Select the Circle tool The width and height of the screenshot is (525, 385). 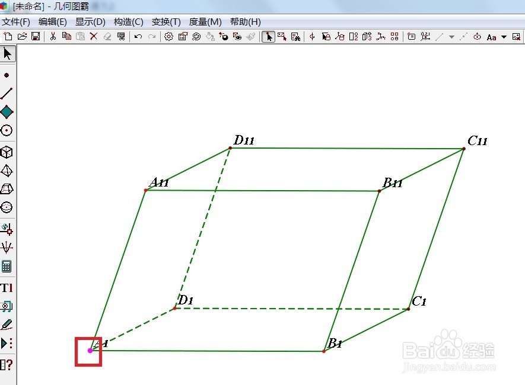[7, 130]
